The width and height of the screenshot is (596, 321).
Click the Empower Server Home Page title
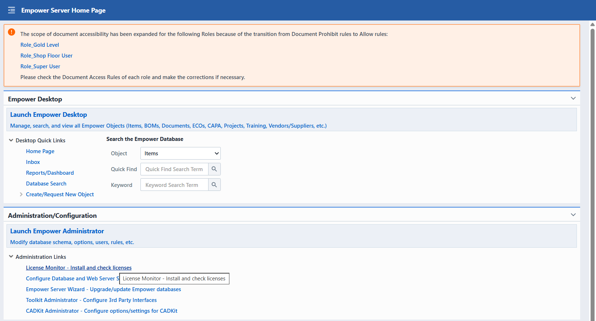63,10
